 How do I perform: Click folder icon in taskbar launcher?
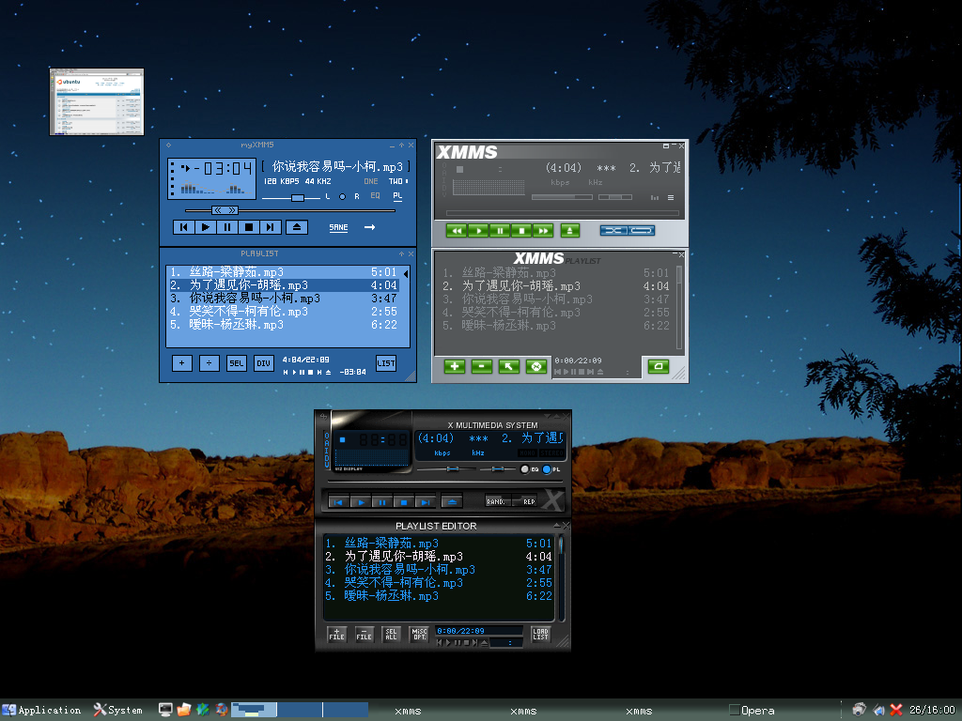click(183, 710)
